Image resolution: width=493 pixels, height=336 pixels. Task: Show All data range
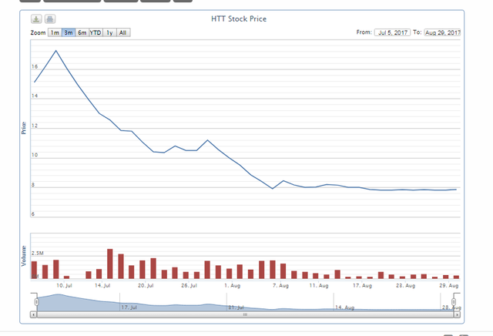click(x=123, y=33)
